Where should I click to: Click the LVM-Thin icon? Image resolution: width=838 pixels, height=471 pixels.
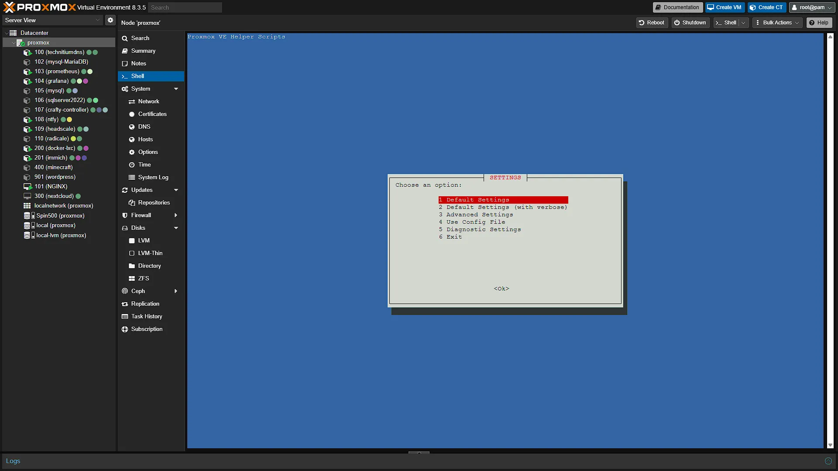[x=132, y=253]
